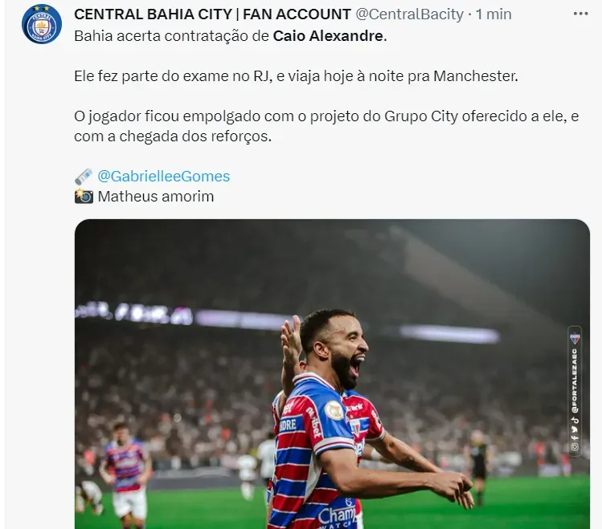The width and height of the screenshot is (602, 529).
Task: Click the rolled newspaper emoji
Action: point(84,176)
